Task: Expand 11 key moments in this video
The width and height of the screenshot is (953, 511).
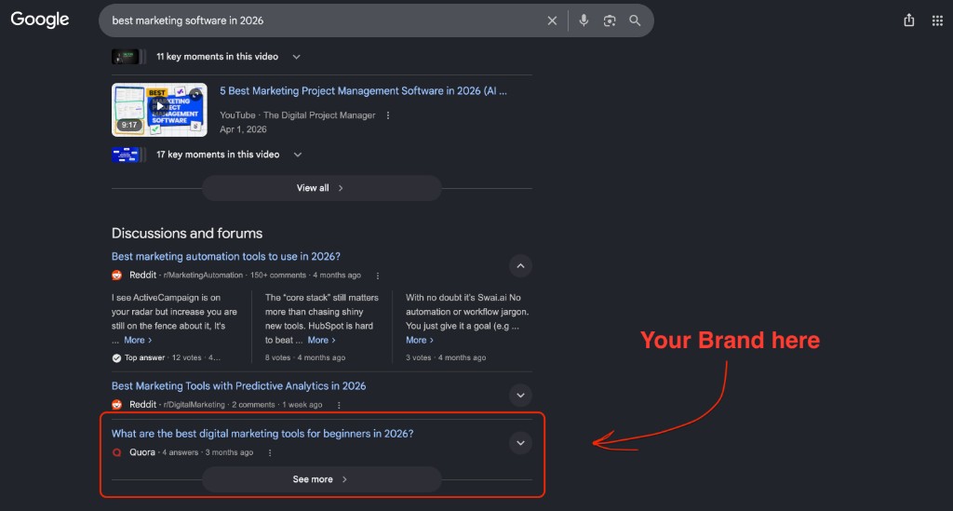Action: [x=296, y=57]
